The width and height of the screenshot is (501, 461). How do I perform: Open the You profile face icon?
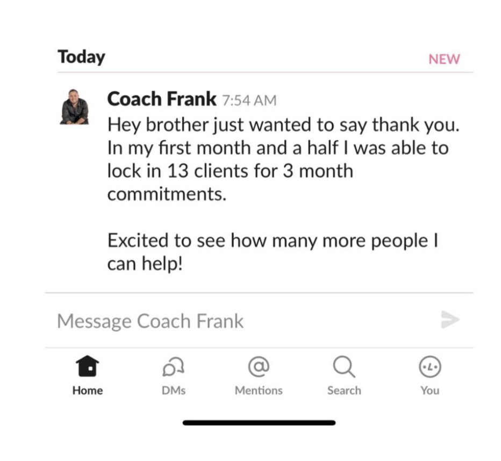[x=430, y=368]
